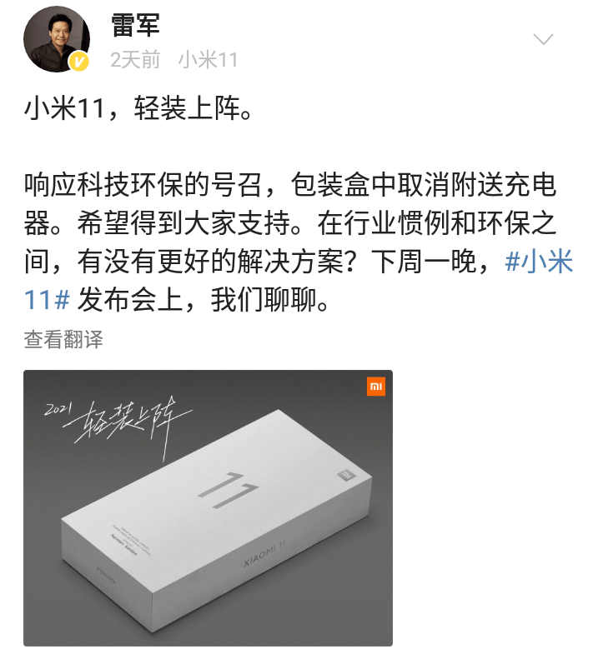
Task: Click the 2天前 timestamp
Action: click(x=135, y=60)
